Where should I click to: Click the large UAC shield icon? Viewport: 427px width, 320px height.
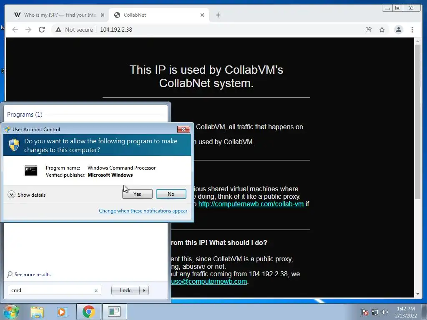click(14, 145)
